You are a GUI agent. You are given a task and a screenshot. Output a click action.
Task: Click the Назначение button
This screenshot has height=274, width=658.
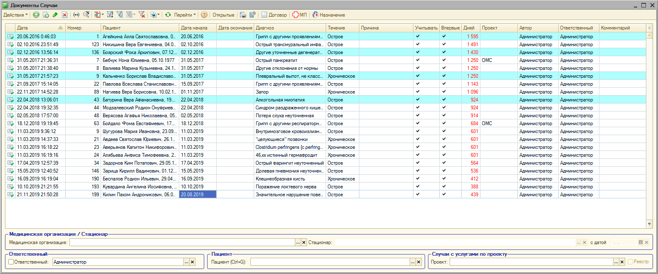click(x=329, y=15)
